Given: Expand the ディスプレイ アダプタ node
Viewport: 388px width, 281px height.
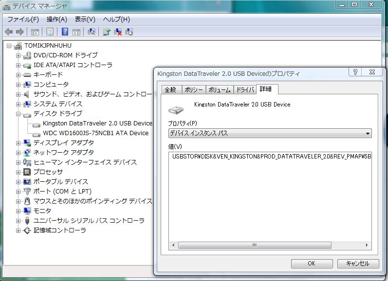Looking at the screenshot, I should tap(18, 143).
